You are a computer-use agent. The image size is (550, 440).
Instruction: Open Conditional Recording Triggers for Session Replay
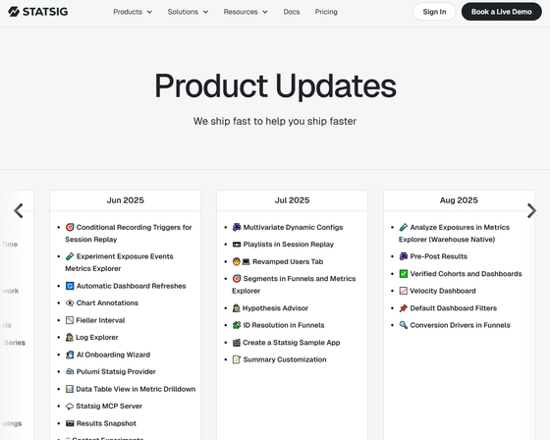[x=129, y=234]
